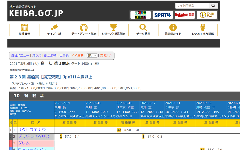The width and height of the screenshot is (240, 150).
Task: Click the trophy シリーズ・重賞競走 icon
Action: [113, 28]
